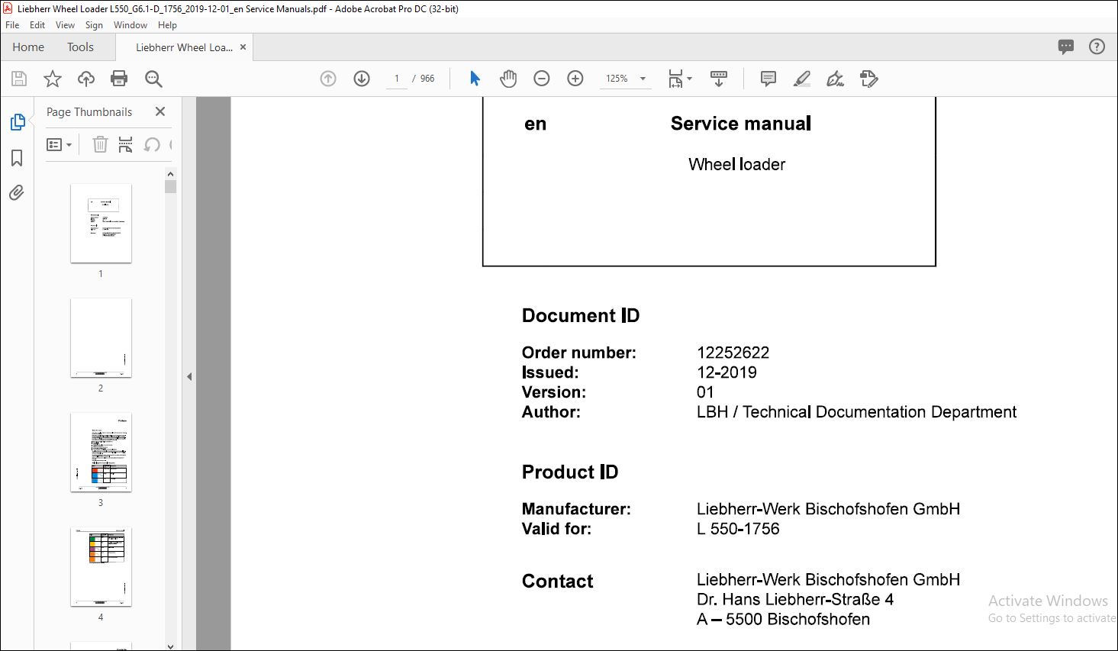The width and height of the screenshot is (1118, 651).
Task: Open the Bookmarks pane icon
Action: pyautogui.click(x=17, y=158)
